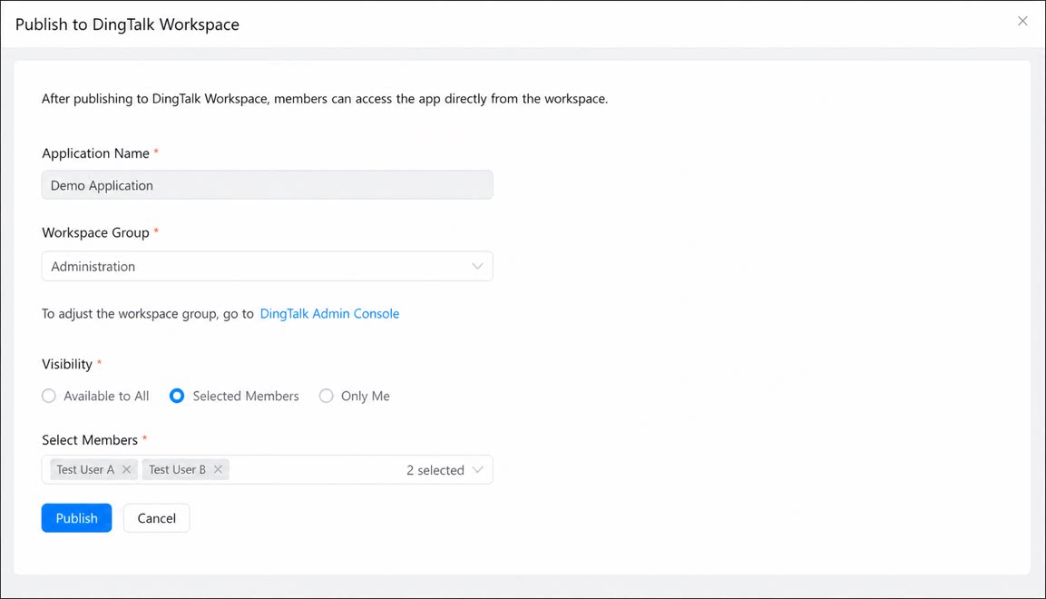Remove Test User B with its X icon
The width and height of the screenshot is (1046, 599).
[218, 469]
